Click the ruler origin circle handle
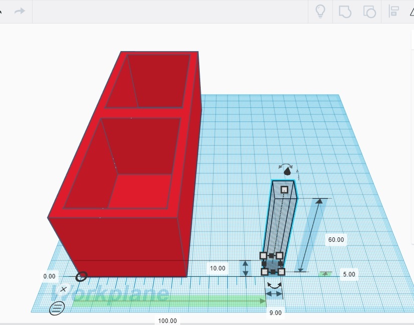The image size is (414, 325). coord(81,276)
